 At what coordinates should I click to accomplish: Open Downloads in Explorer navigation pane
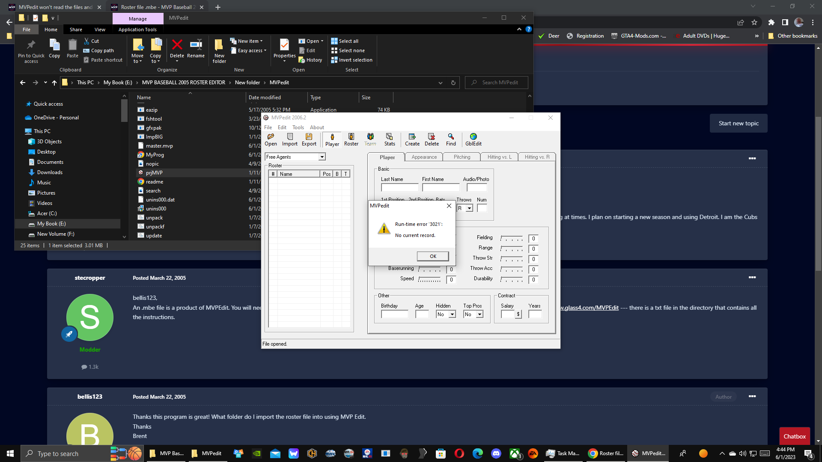(50, 172)
